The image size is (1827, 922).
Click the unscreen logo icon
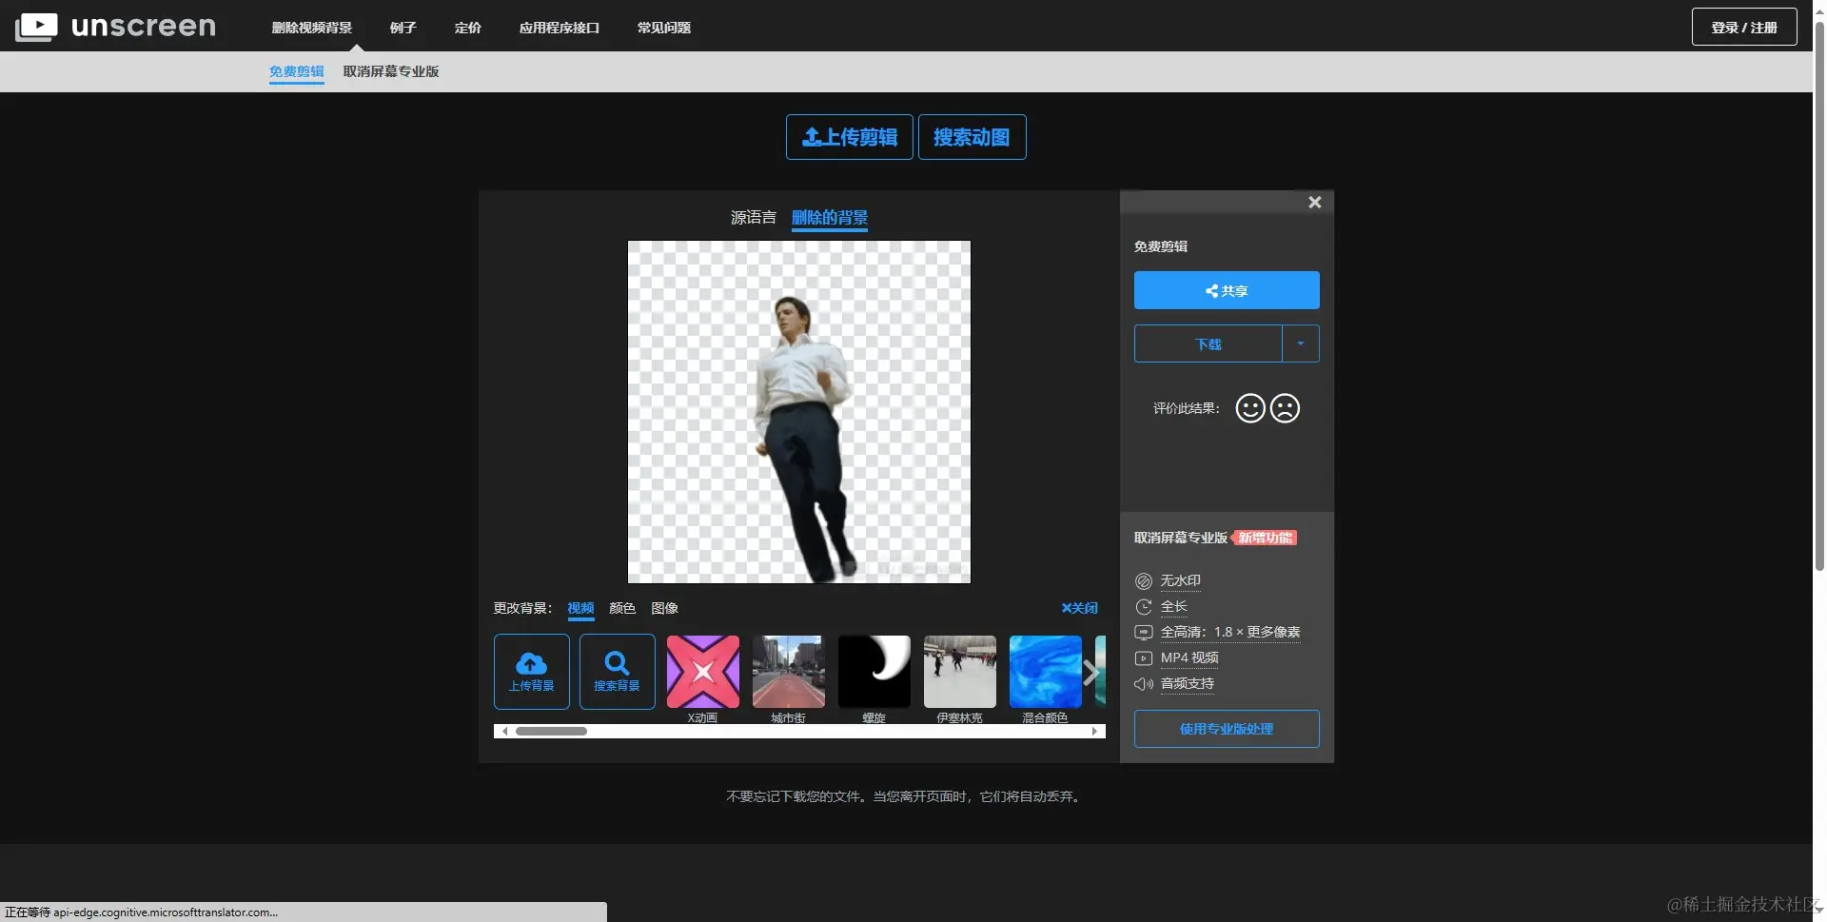[36, 27]
